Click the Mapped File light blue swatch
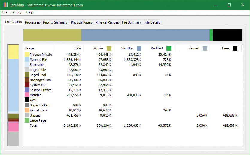The width and height of the screenshot is (250, 155). [27, 60]
